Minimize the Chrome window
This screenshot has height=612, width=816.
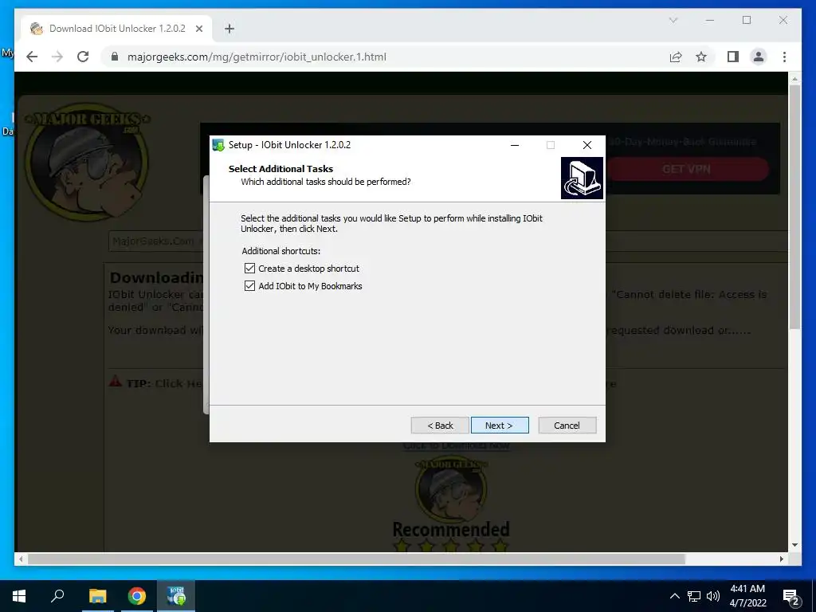(710, 20)
